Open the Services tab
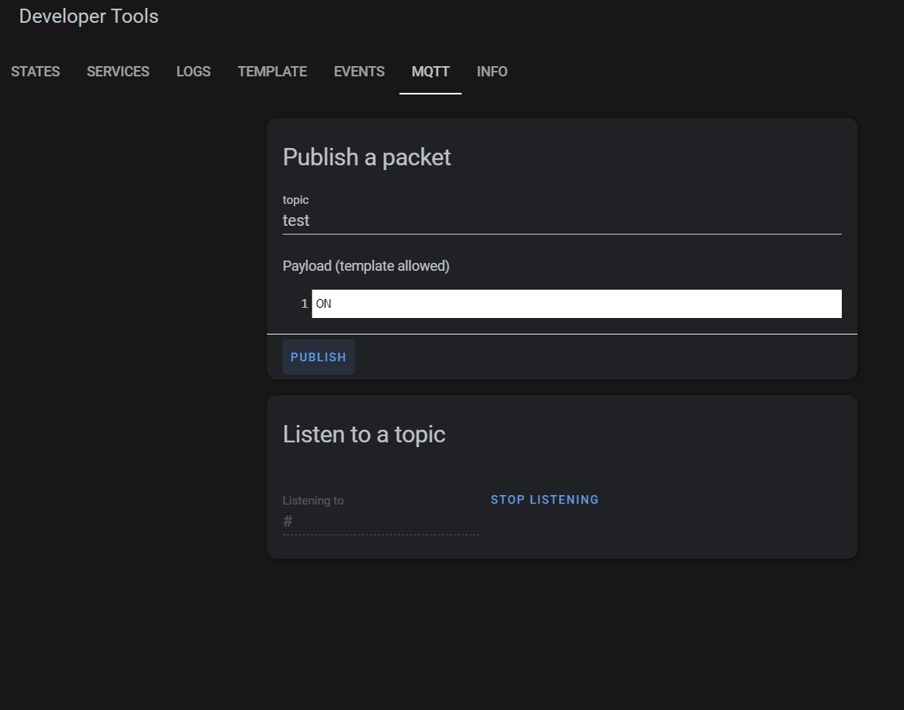Image resolution: width=904 pixels, height=710 pixels. 118,72
